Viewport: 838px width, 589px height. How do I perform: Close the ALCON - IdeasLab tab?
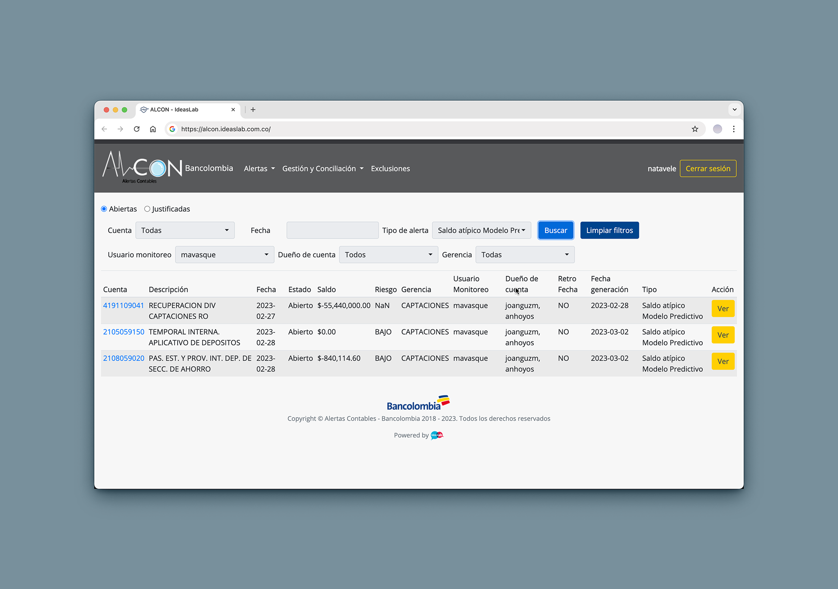tap(233, 110)
